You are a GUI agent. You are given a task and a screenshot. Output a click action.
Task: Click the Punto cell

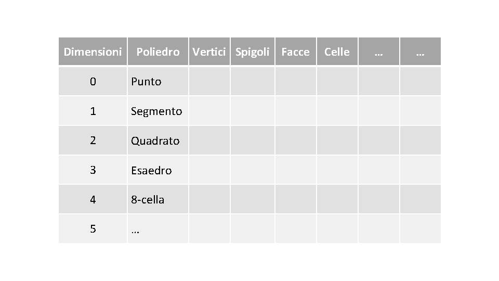[x=157, y=81]
